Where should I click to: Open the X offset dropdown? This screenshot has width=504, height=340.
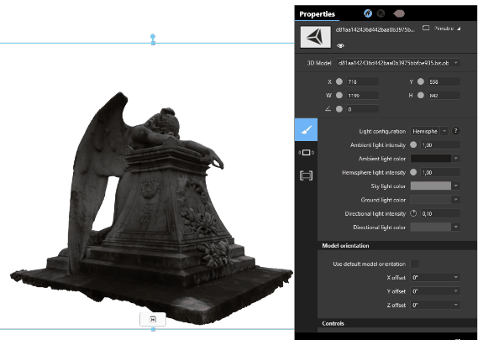pos(435,277)
